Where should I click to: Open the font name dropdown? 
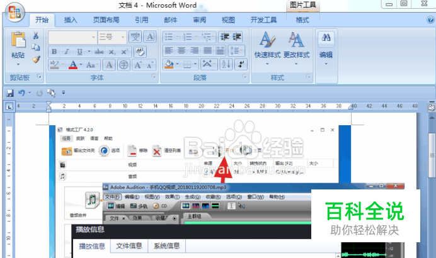coord(93,37)
